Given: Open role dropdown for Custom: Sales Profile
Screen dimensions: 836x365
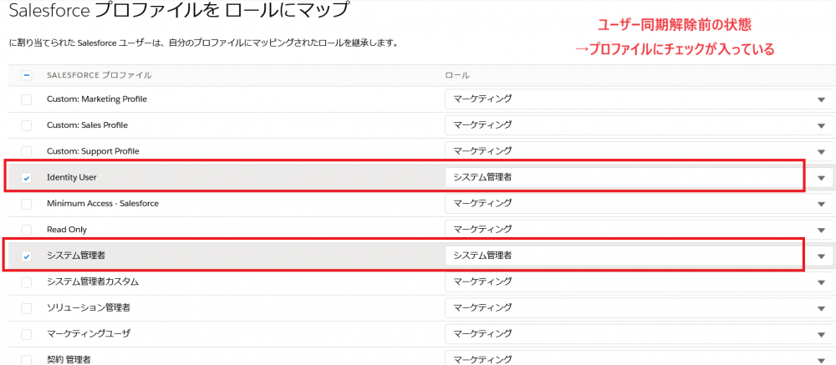Looking at the screenshot, I should tap(639, 125).
